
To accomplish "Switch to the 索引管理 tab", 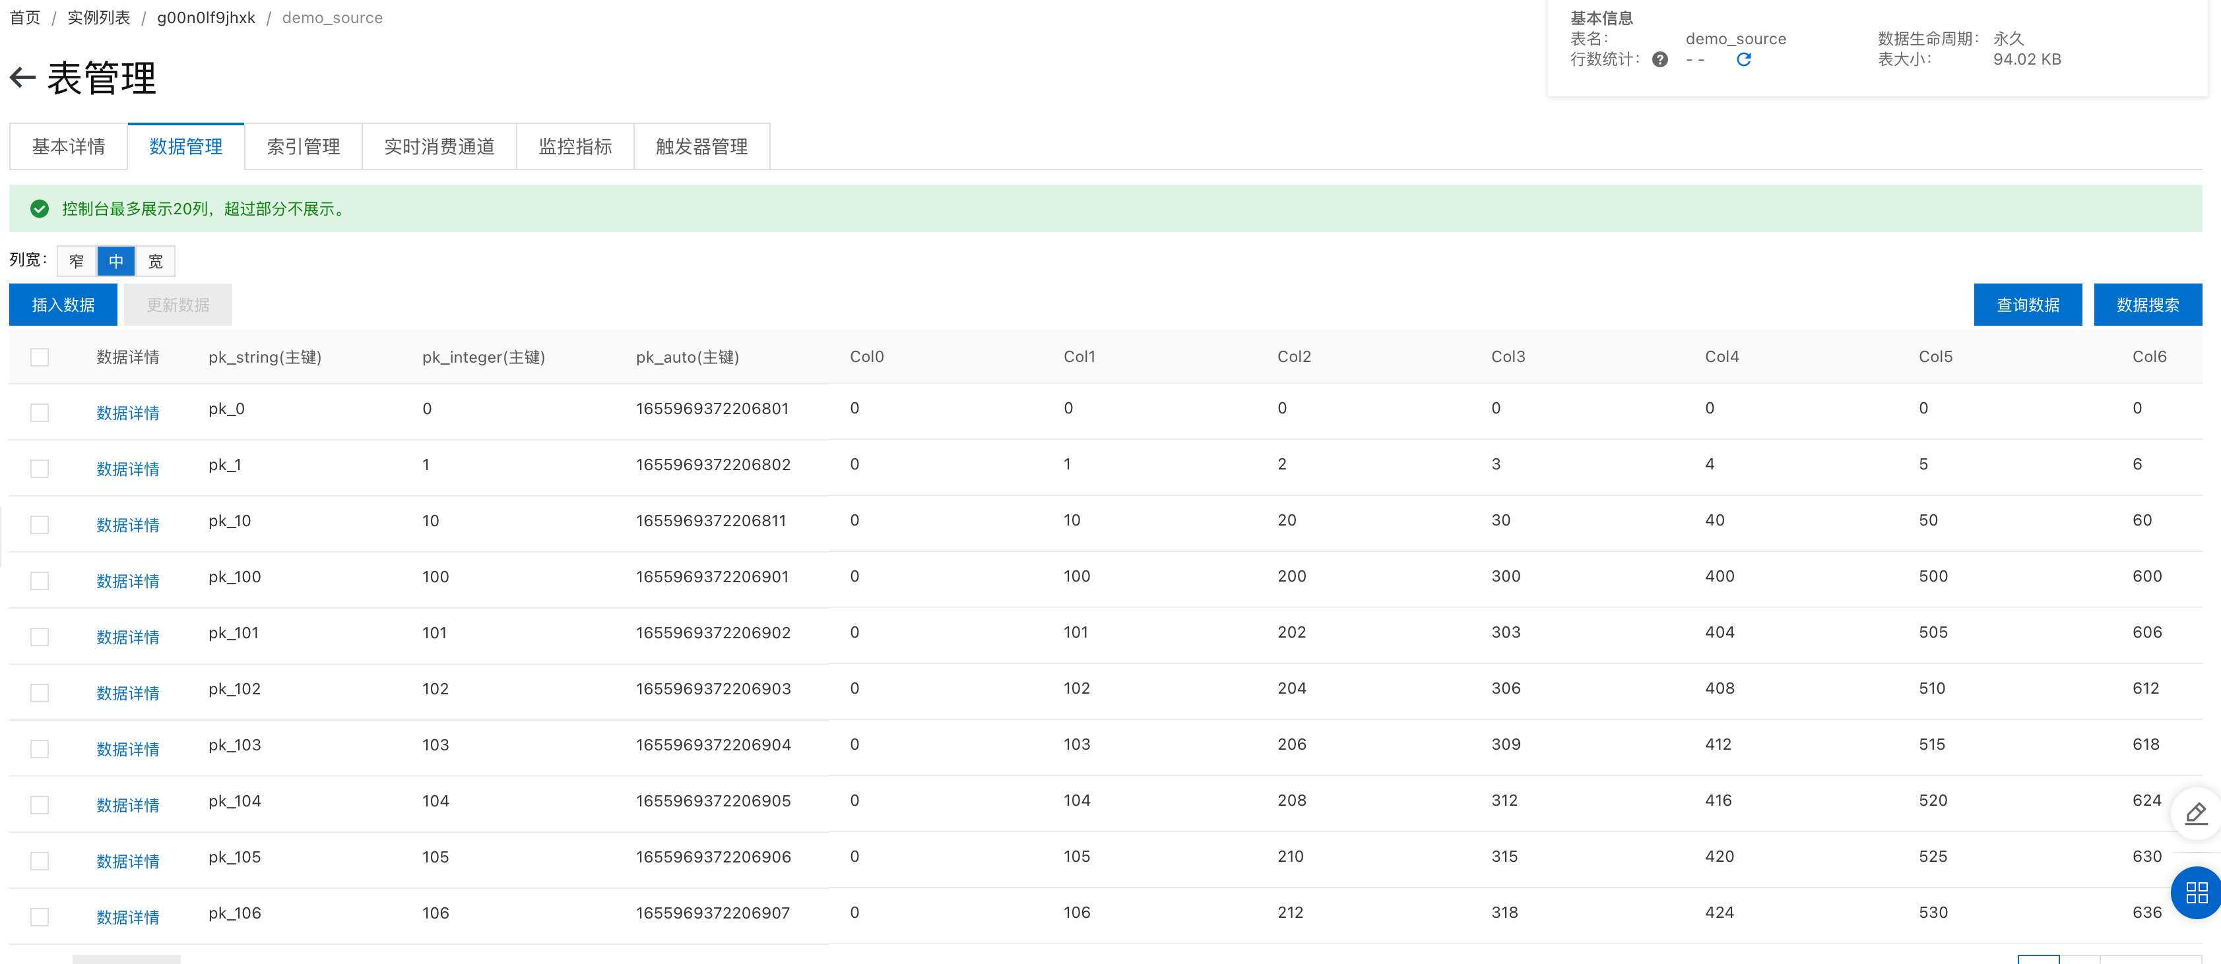I will pyautogui.click(x=303, y=146).
